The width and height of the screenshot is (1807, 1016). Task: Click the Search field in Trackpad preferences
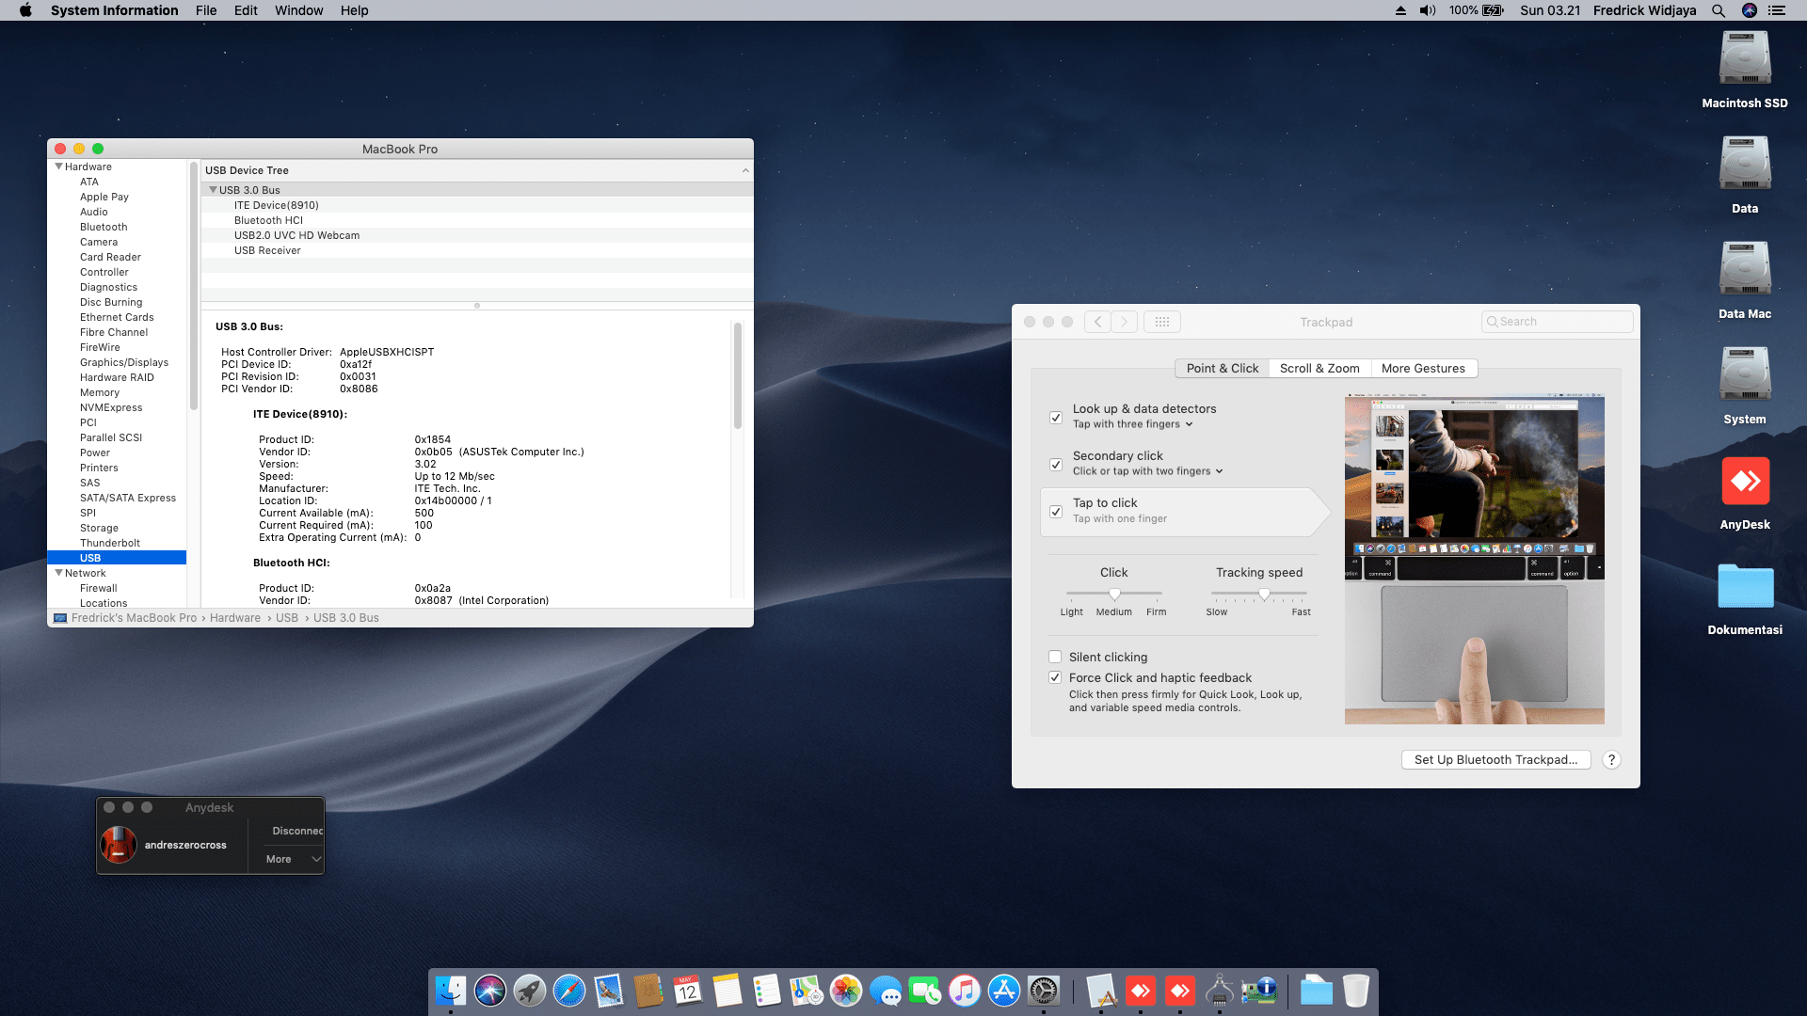1557,321
